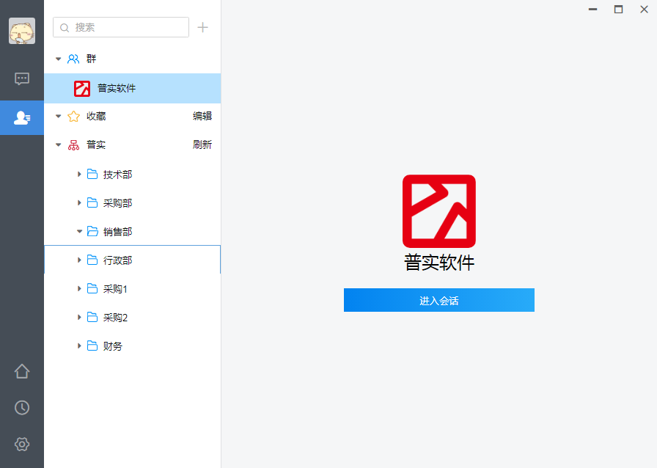Screen dimensions: 657x468
Task: Select the 销售部 department label
Action: pos(118,232)
